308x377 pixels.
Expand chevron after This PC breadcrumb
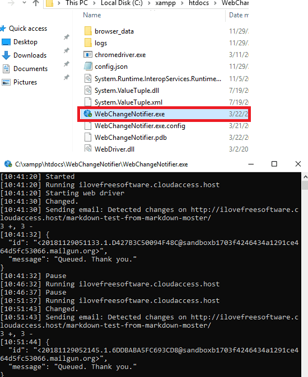(94, 3)
